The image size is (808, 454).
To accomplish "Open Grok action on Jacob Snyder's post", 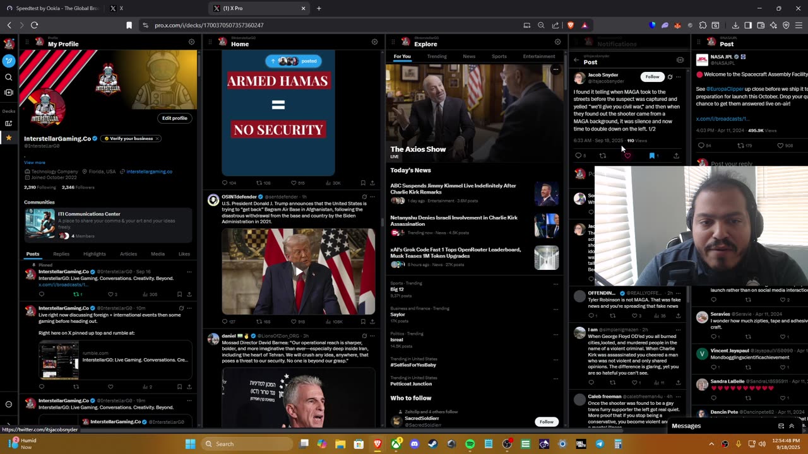I will click(x=670, y=77).
